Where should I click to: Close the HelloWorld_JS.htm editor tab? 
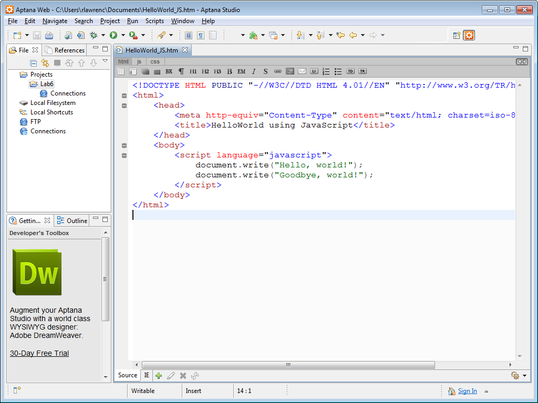click(185, 50)
